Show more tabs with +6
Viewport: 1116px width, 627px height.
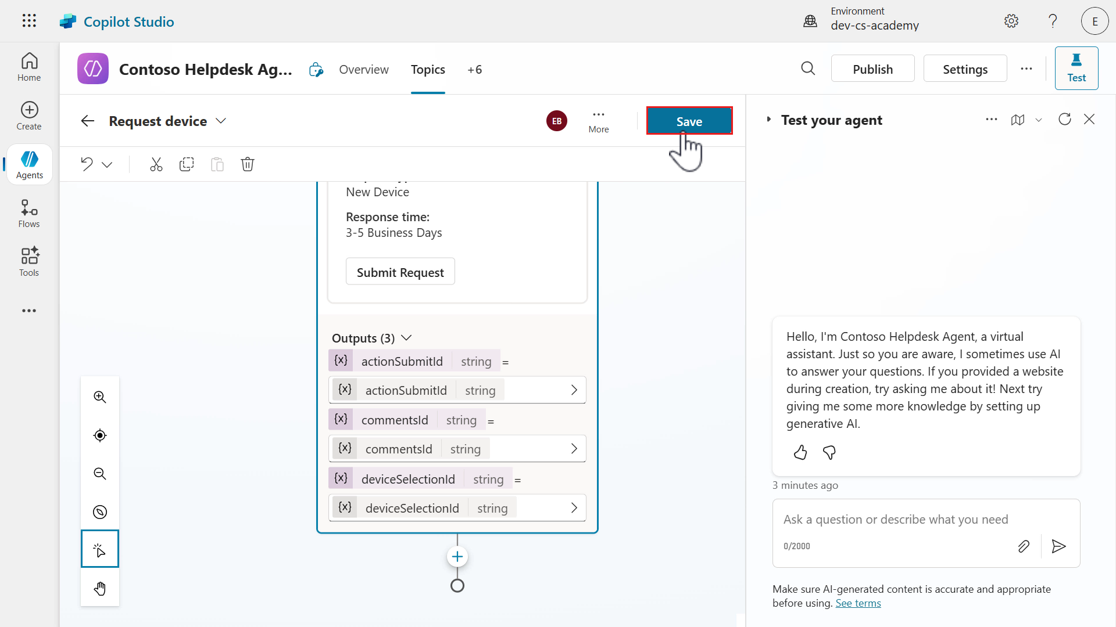[x=474, y=70]
